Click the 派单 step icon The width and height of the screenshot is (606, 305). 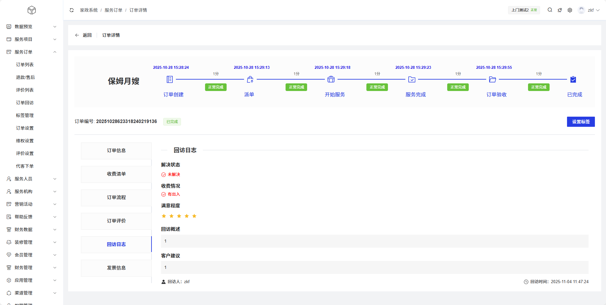coord(250,79)
